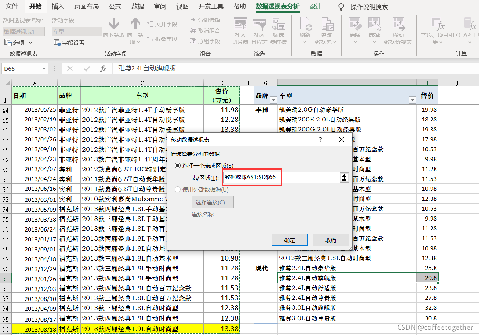The image size is (479, 335).
Task: Cancel the dialog with 取消
Action: point(331,240)
